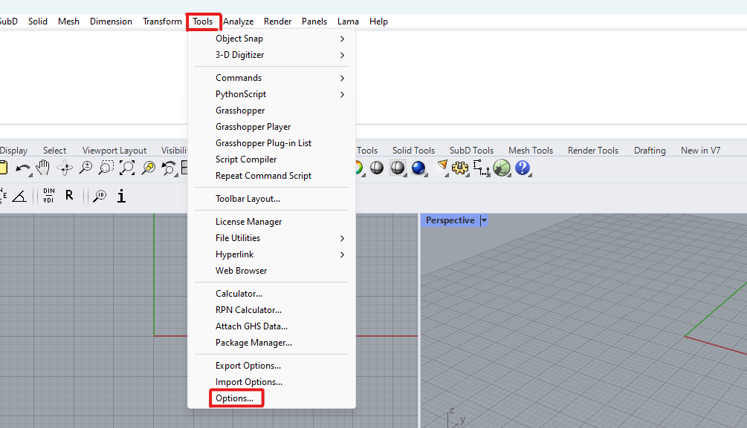Image resolution: width=747 pixels, height=428 pixels.
Task: Open Calculator... from the menu
Action: coord(239,294)
